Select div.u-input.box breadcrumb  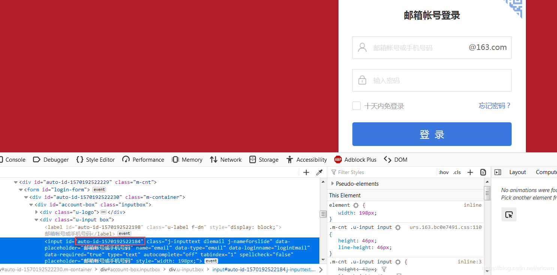[x=186, y=269]
